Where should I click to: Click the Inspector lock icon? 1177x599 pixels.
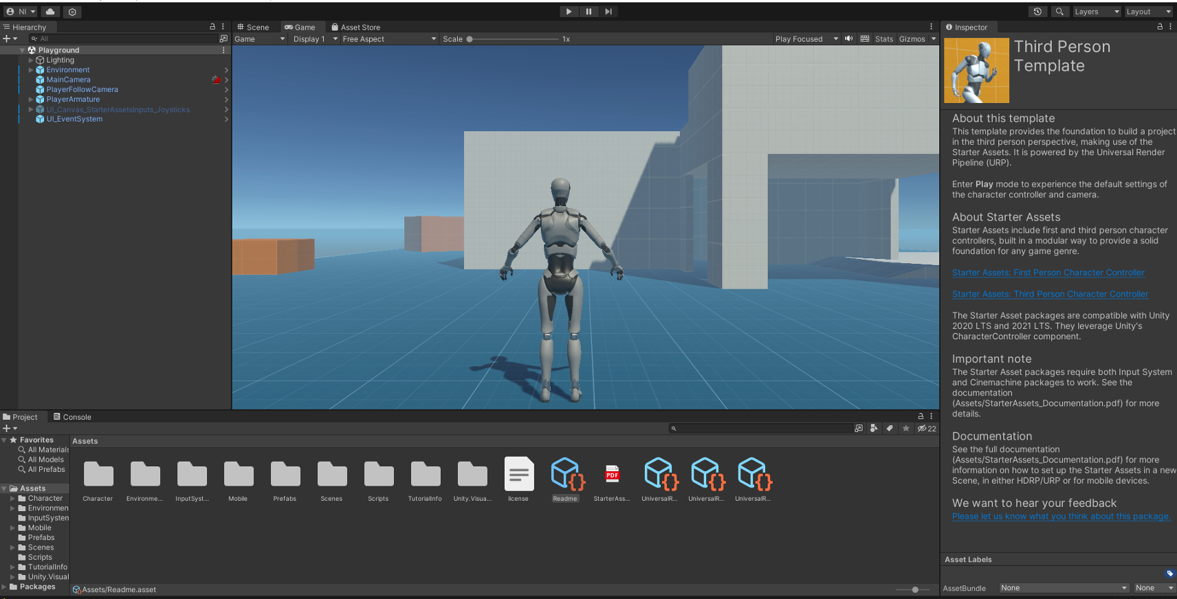pos(1160,27)
